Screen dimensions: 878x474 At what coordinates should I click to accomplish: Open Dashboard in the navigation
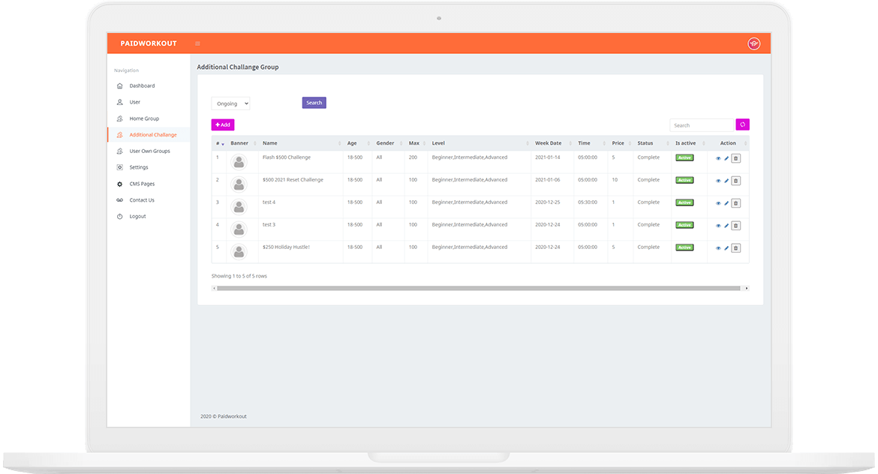tap(142, 86)
